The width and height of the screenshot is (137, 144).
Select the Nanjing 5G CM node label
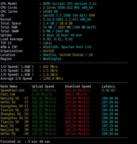click(x=14, y=130)
